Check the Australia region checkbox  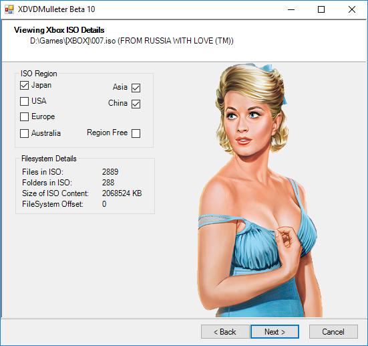click(x=25, y=133)
